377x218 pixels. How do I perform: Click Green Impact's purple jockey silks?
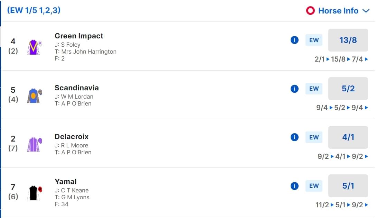[x=34, y=47]
